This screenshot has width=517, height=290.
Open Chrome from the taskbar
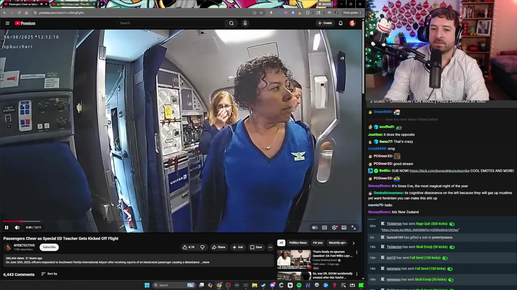(219, 285)
